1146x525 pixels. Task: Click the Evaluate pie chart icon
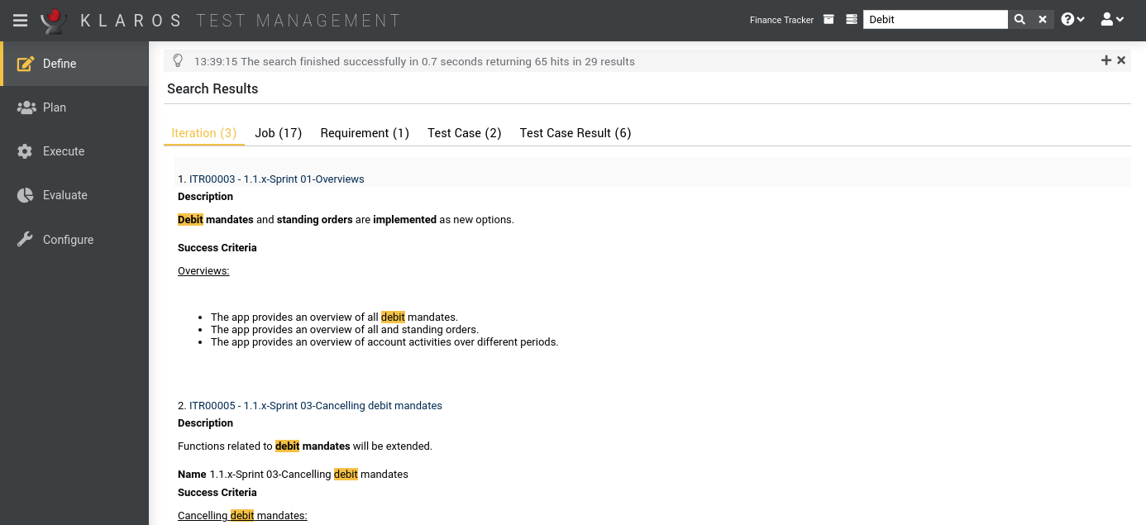(26, 195)
